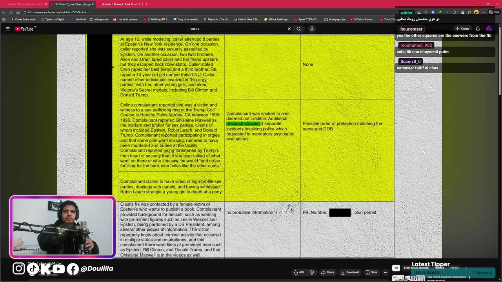Select the Related filter chip

[x=439, y=268]
